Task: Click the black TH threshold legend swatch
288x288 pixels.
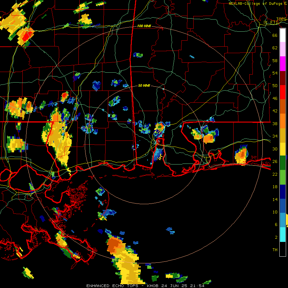Action: [283, 249]
